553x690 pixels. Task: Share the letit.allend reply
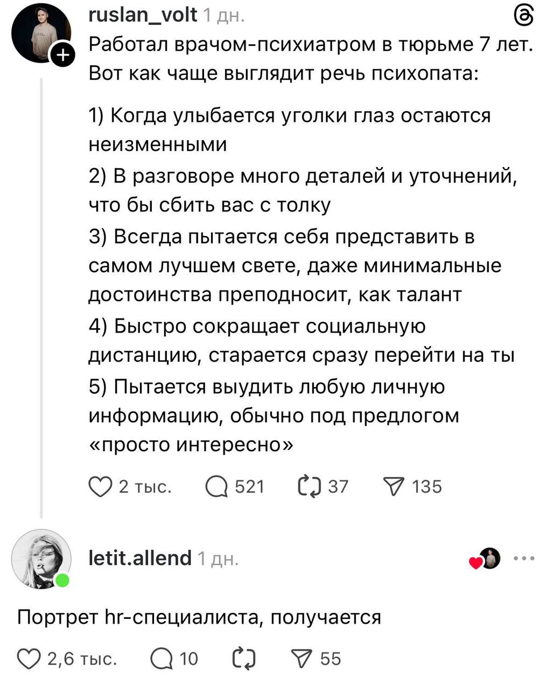[x=302, y=659]
